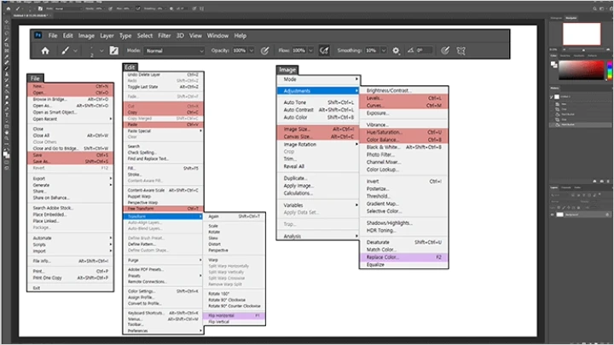Click Select in the enlarged menu bar
This screenshot has width=614, height=345.
(144, 36)
